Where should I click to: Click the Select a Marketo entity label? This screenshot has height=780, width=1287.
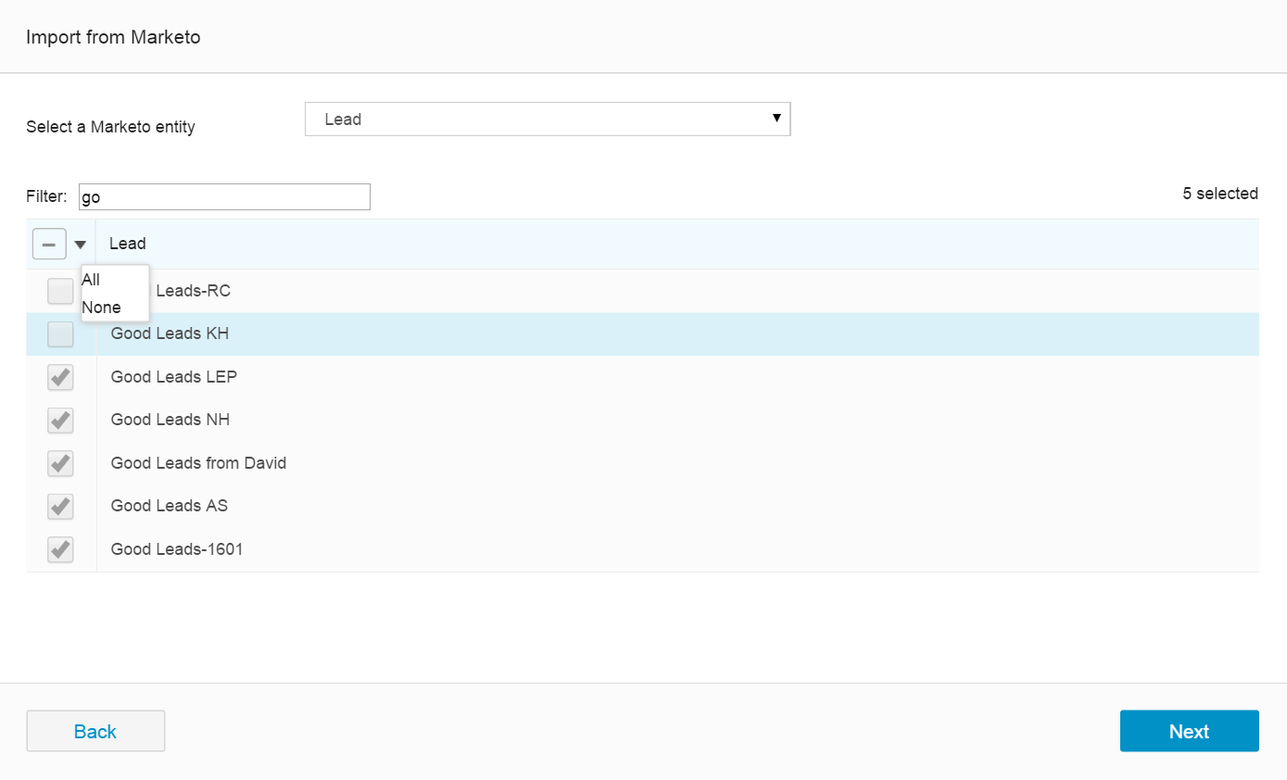coord(110,127)
